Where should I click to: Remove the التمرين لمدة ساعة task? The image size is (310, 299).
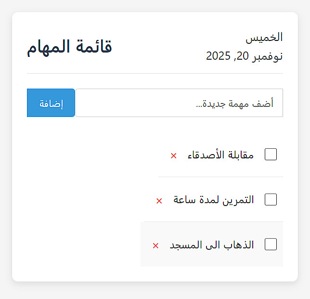pos(159,200)
